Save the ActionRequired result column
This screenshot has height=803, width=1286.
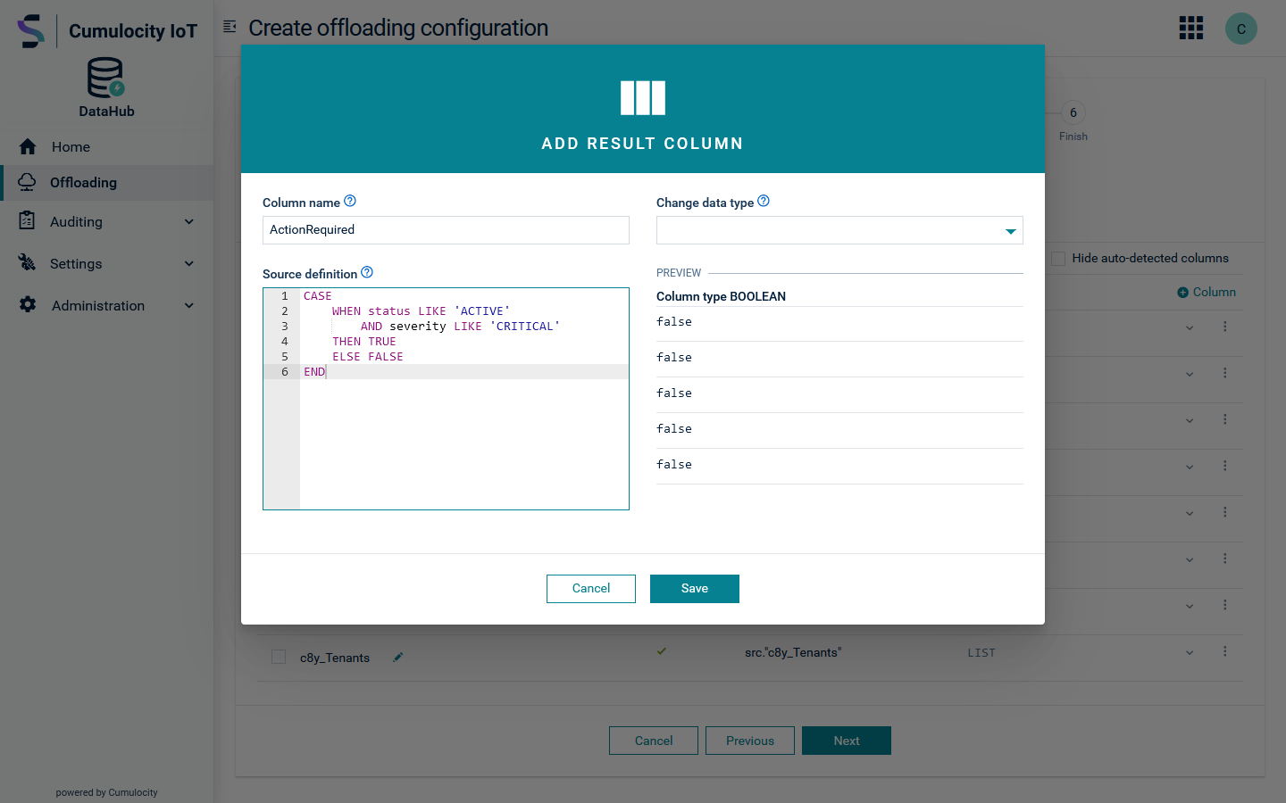click(695, 589)
